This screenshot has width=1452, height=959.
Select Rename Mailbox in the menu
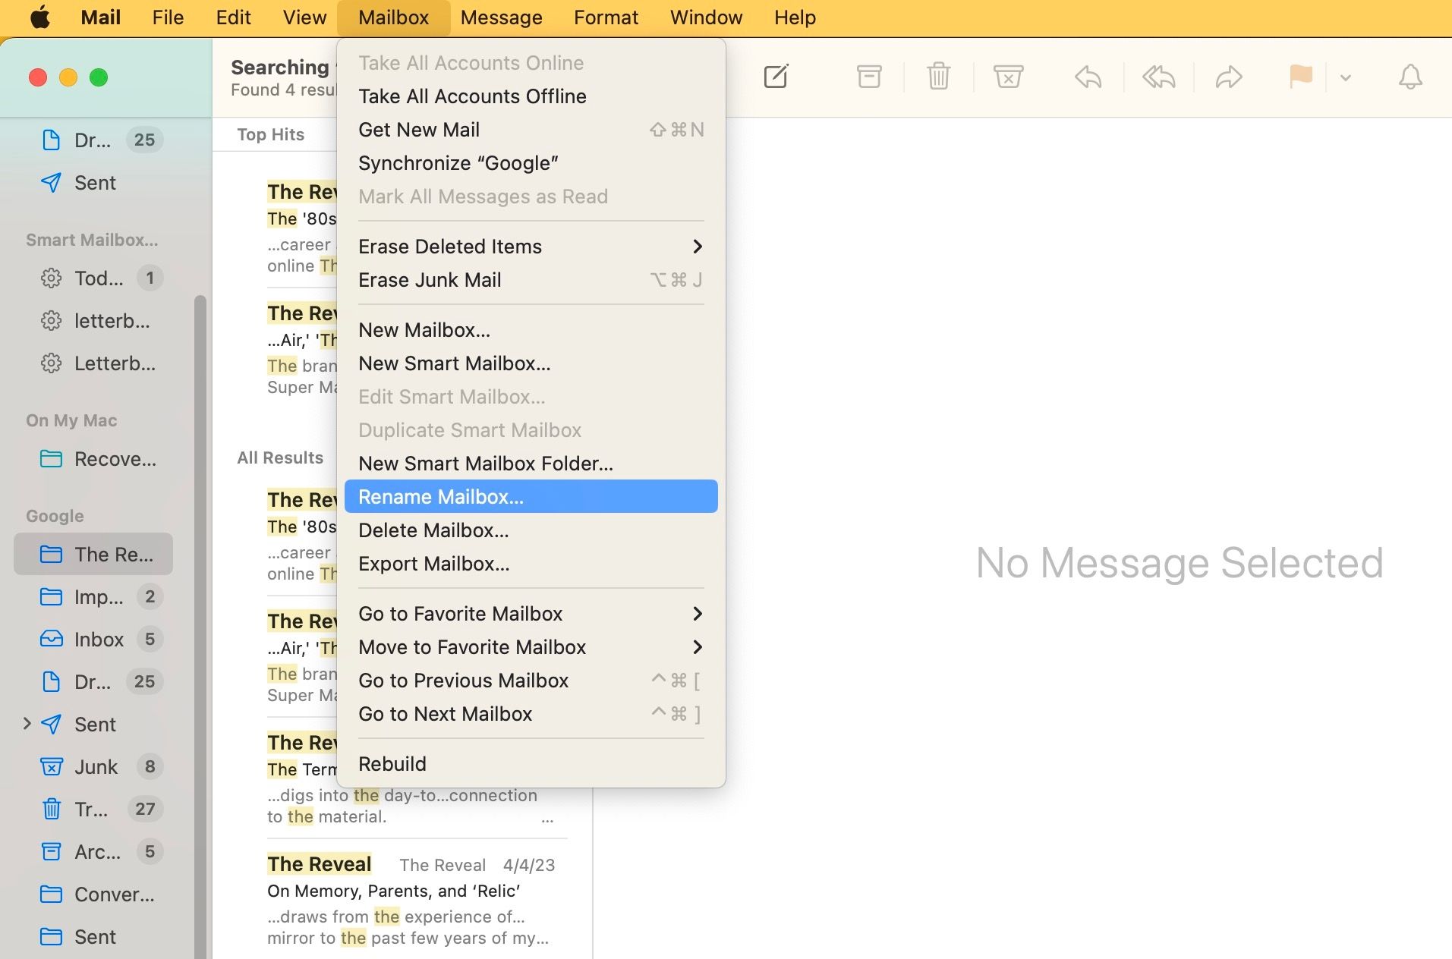coord(442,496)
